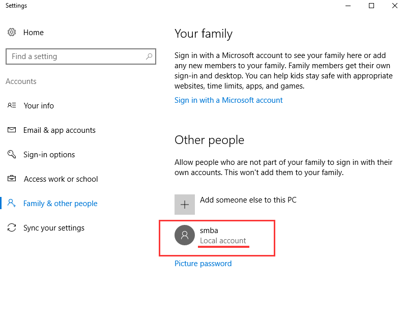Maximize the Settings window
This screenshot has height=315, width=403.
click(x=371, y=6)
